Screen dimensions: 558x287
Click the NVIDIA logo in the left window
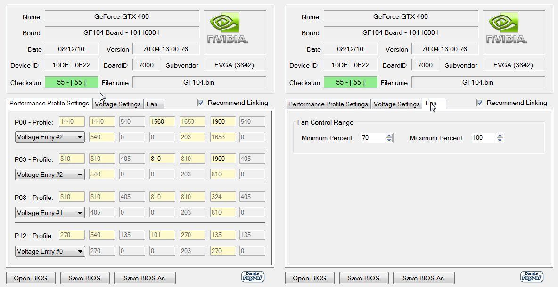click(x=228, y=28)
